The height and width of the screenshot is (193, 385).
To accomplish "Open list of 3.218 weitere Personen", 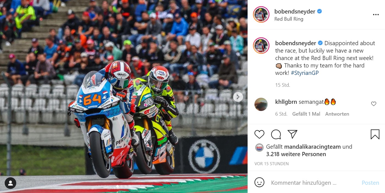I will coord(296,154).
